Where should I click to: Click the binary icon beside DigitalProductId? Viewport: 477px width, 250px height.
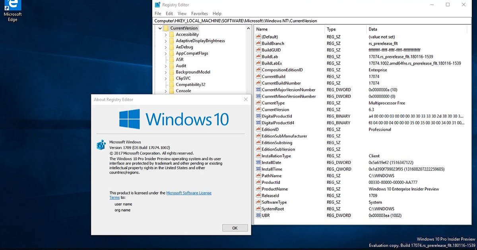click(x=259, y=116)
